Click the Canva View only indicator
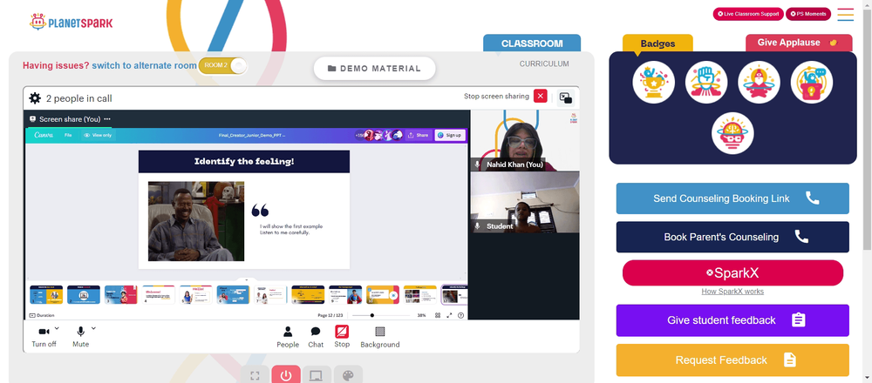872x383 pixels. pyautogui.click(x=98, y=135)
